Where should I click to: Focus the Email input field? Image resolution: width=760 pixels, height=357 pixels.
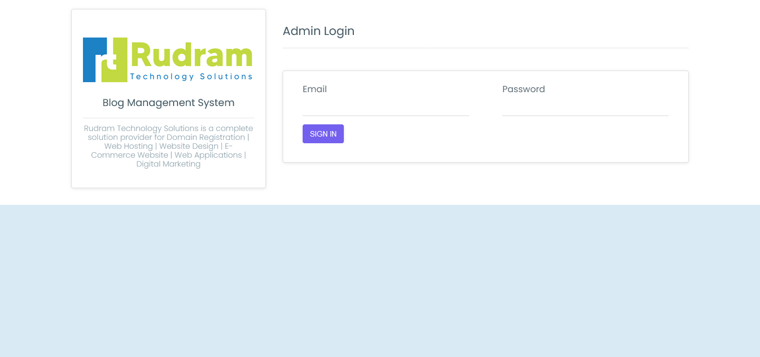point(386,107)
